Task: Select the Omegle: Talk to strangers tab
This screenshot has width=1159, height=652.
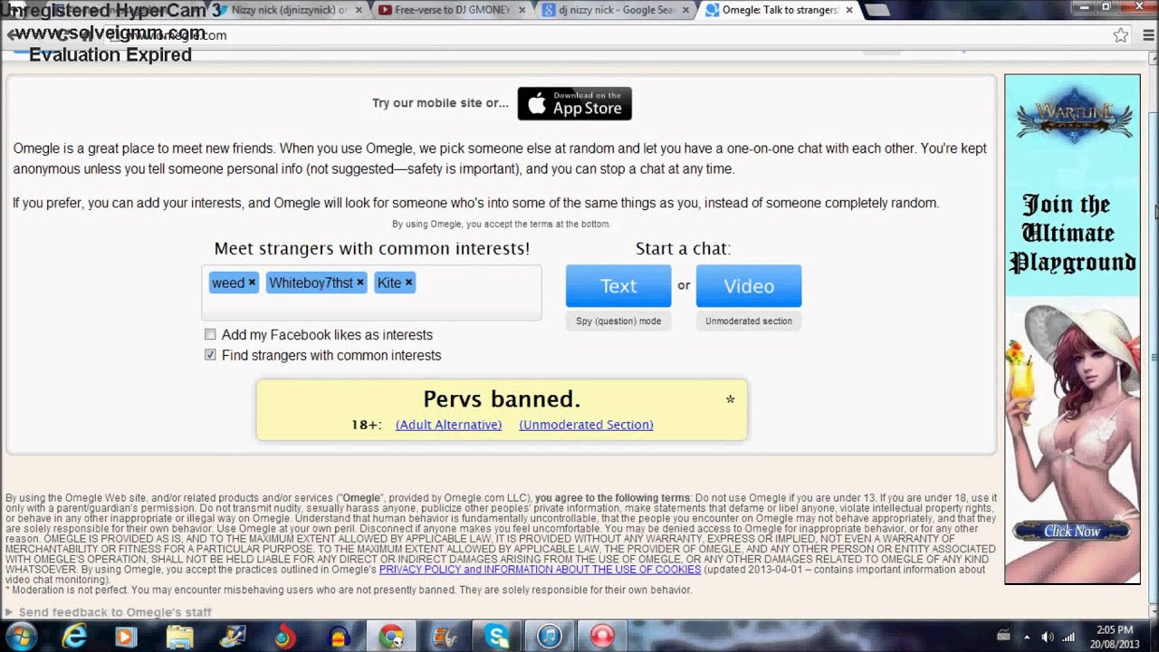Action: click(x=779, y=10)
